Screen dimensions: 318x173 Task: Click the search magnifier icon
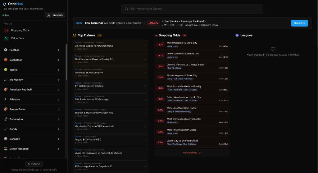126,9
